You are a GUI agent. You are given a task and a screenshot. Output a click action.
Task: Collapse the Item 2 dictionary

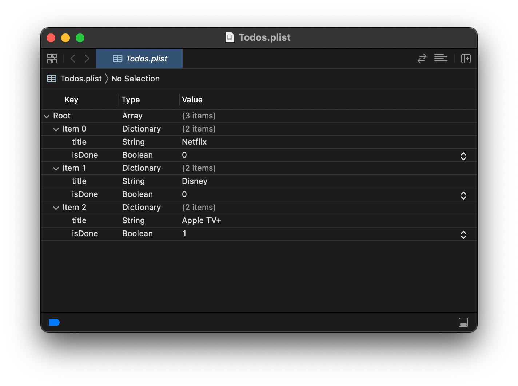tap(56, 208)
